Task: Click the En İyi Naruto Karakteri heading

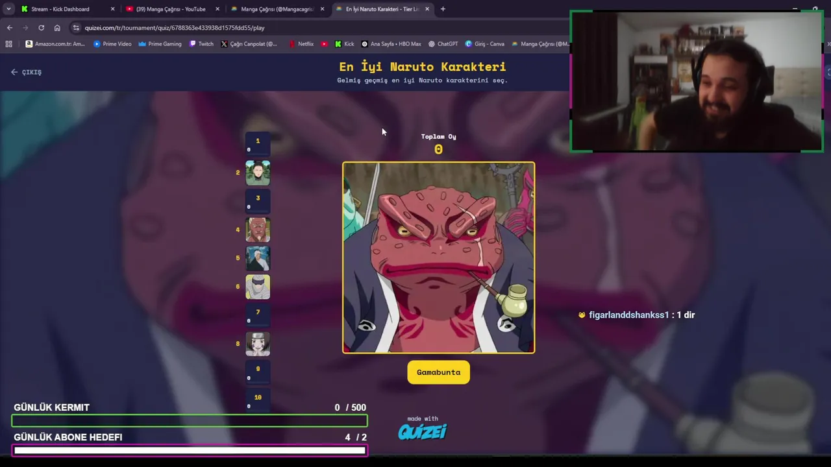Action: click(422, 67)
